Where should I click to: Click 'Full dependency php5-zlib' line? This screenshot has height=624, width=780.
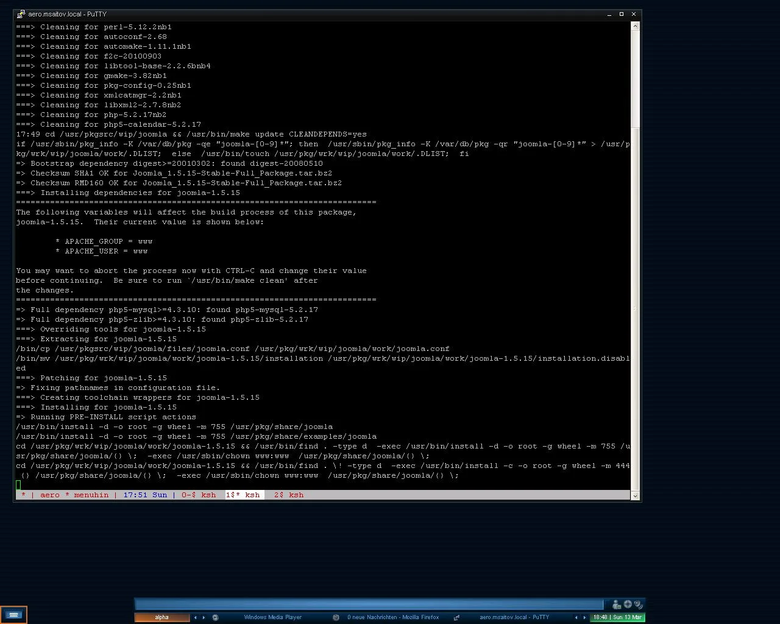click(x=162, y=319)
